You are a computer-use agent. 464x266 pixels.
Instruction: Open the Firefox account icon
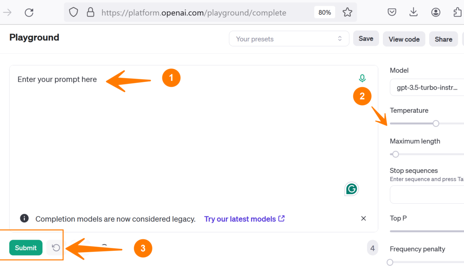[436, 12]
